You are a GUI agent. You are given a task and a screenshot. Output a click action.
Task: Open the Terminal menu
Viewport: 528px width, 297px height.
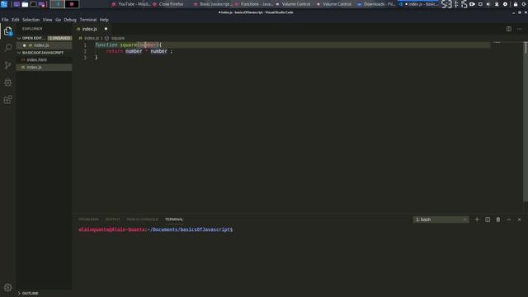[x=88, y=20]
